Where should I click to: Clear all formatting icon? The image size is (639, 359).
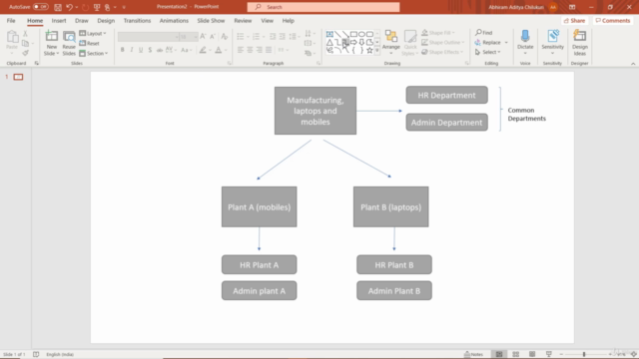tap(224, 37)
